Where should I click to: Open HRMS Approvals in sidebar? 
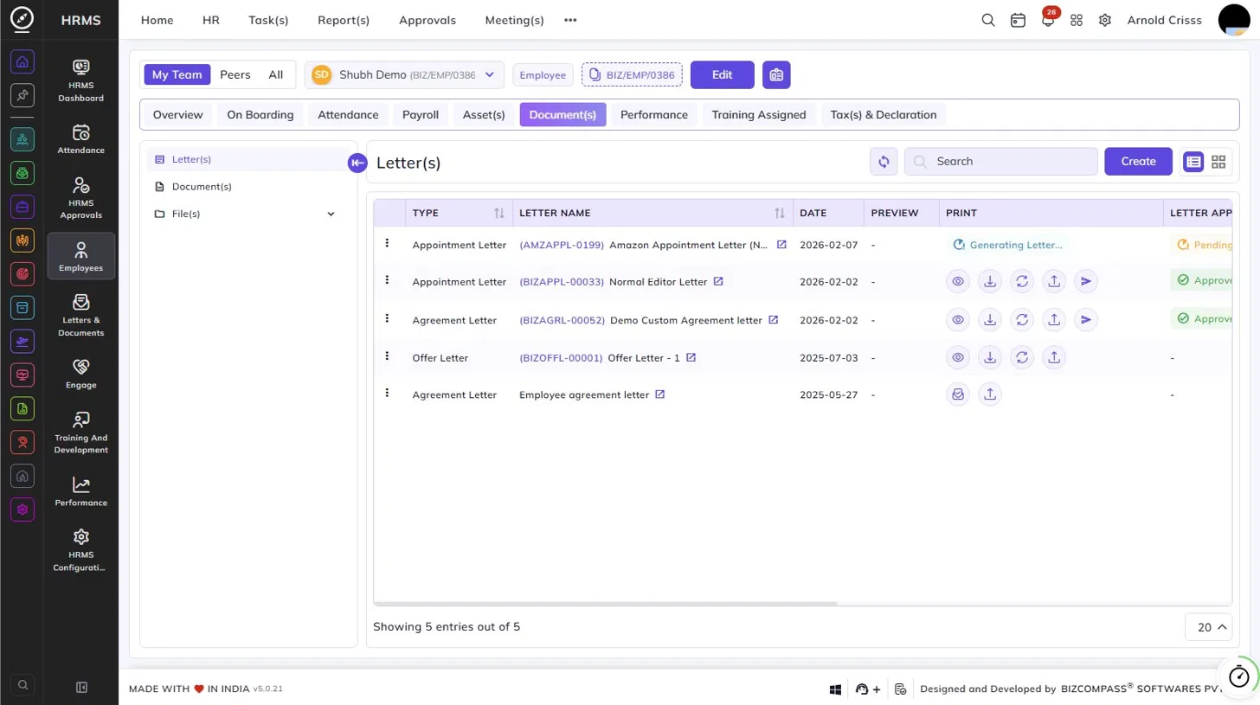click(81, 198)
